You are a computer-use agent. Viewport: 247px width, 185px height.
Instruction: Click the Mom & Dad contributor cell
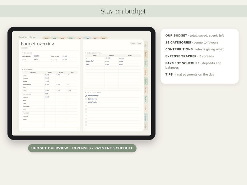[x=95, y=61]
